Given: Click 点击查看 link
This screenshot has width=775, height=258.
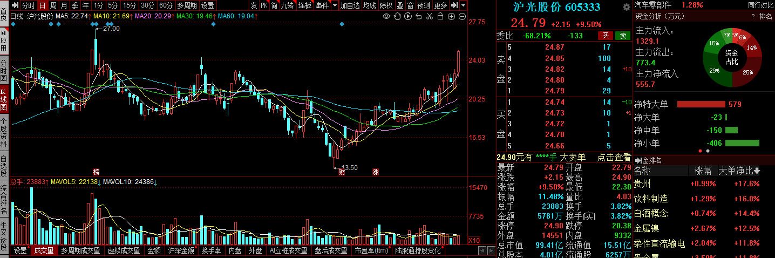Looking at the screenshot, I should point(614,157).
